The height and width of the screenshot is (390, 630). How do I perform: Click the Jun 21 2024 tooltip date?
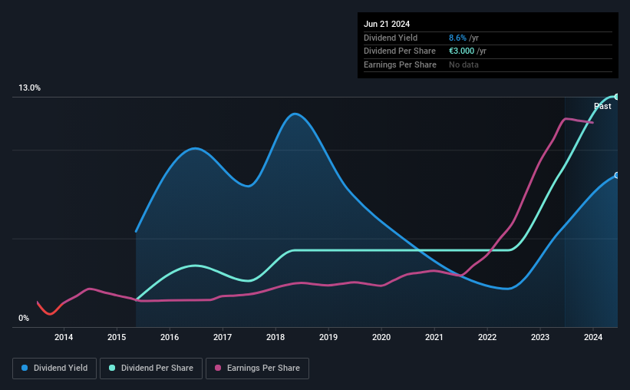387,24
